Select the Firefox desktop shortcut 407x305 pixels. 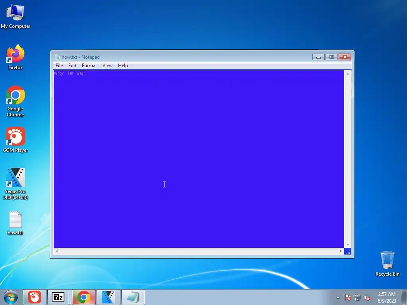point(16,57)
